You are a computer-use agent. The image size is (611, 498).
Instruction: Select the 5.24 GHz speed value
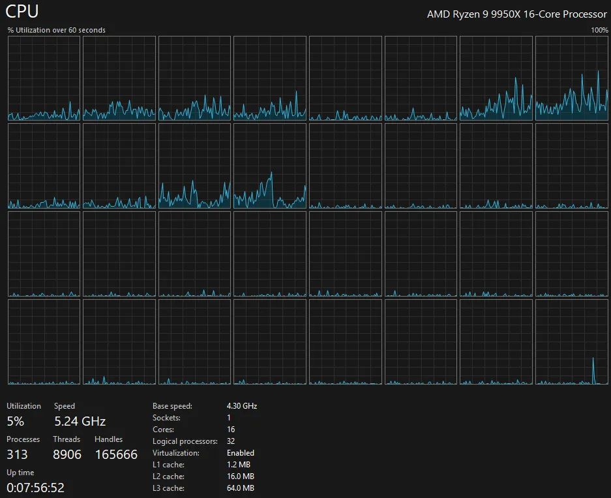pos(80,421)
